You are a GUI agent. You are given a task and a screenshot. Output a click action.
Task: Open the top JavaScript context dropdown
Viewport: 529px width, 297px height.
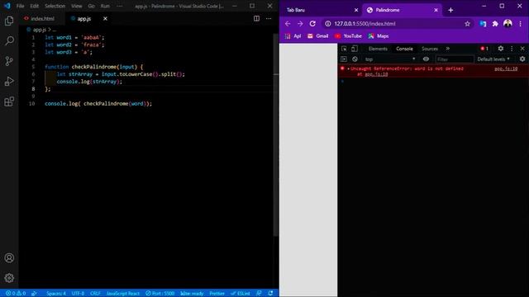390,59
